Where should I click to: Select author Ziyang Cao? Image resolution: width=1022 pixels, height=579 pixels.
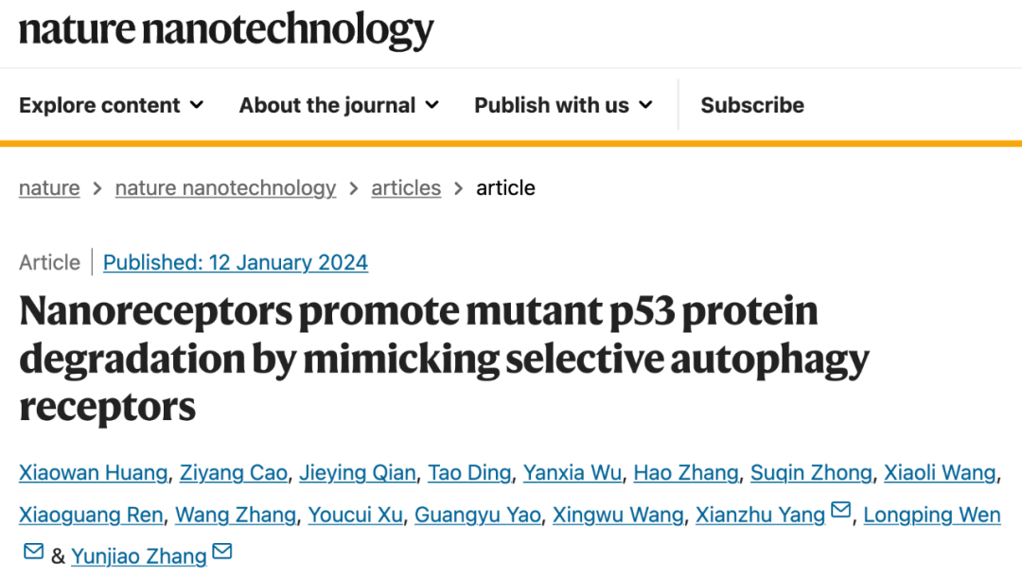point(234,472)
